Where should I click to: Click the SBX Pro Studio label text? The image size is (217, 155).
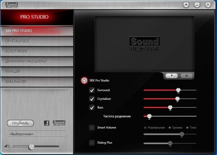pyautogui.click(x=99, y=80)
